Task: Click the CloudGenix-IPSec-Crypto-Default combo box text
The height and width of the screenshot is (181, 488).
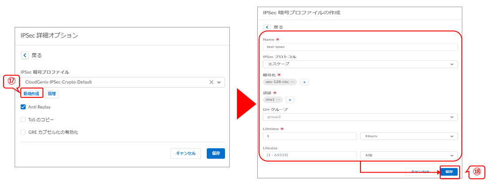Action: 58,82
